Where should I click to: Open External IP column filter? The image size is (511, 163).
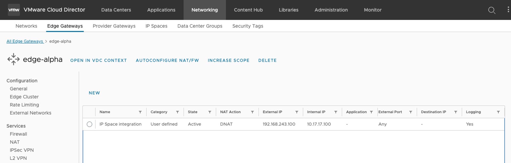coord(297,112)
